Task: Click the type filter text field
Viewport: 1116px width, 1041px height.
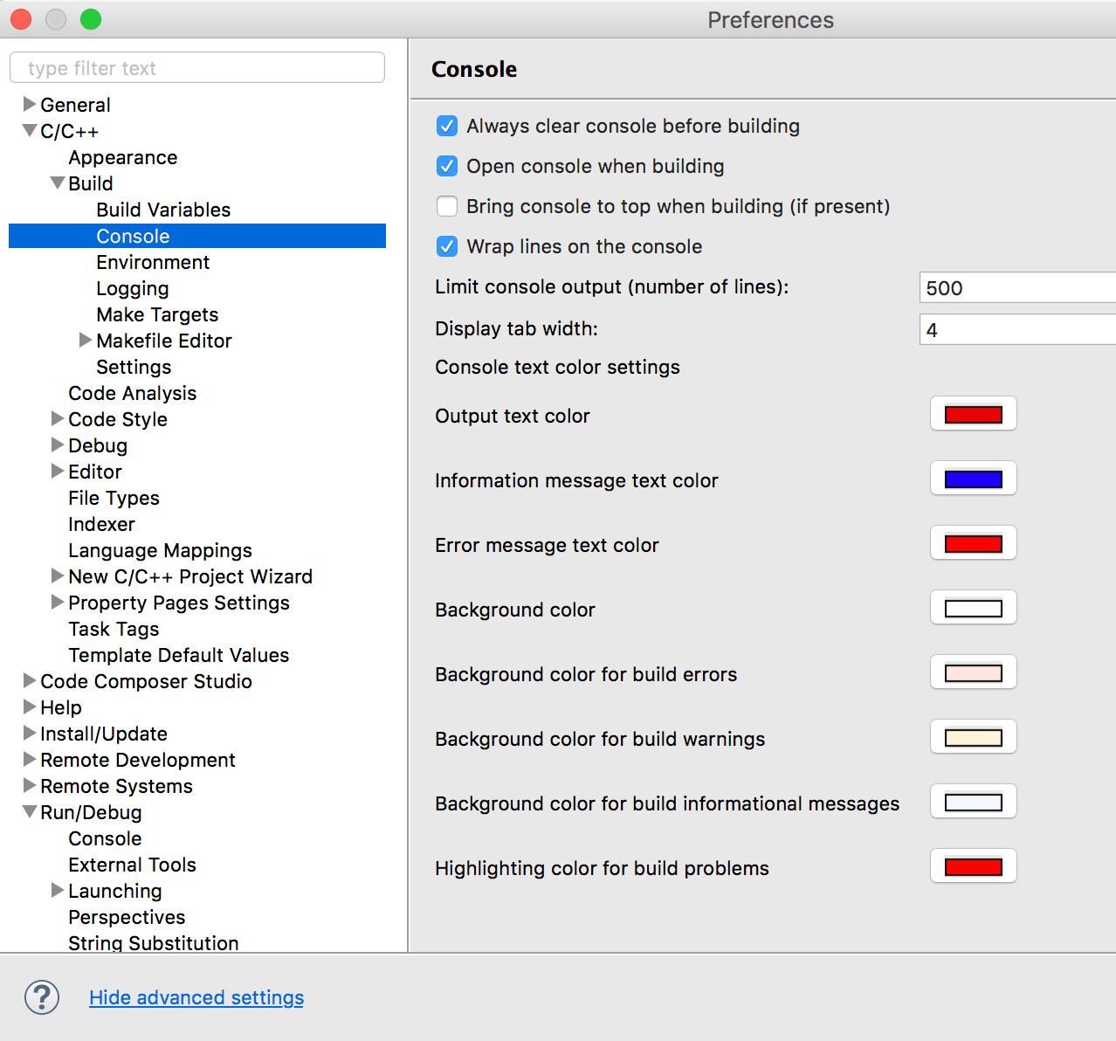Action: pyautogui.click(x=197, y=67)
